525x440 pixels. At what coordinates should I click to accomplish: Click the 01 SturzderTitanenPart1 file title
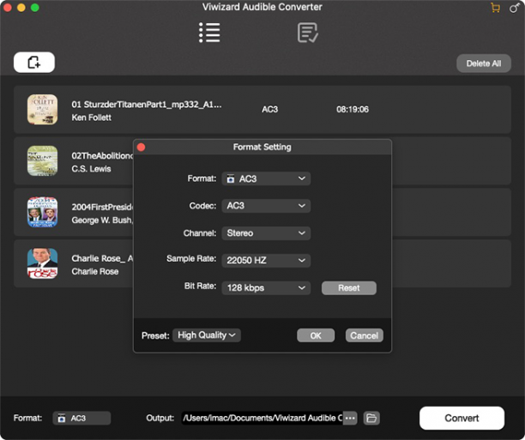click(x=147, y=105)
